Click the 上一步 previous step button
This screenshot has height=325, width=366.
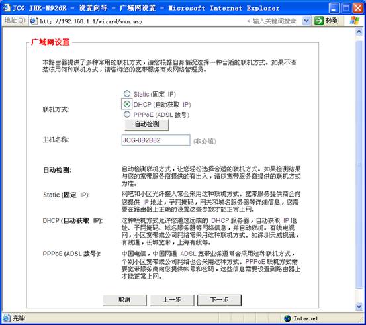172,300
